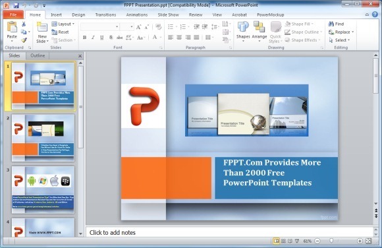This screenshot has height=248, width=382.
Task: Switch to the Insert tab
Action: [x=56, y=15]
